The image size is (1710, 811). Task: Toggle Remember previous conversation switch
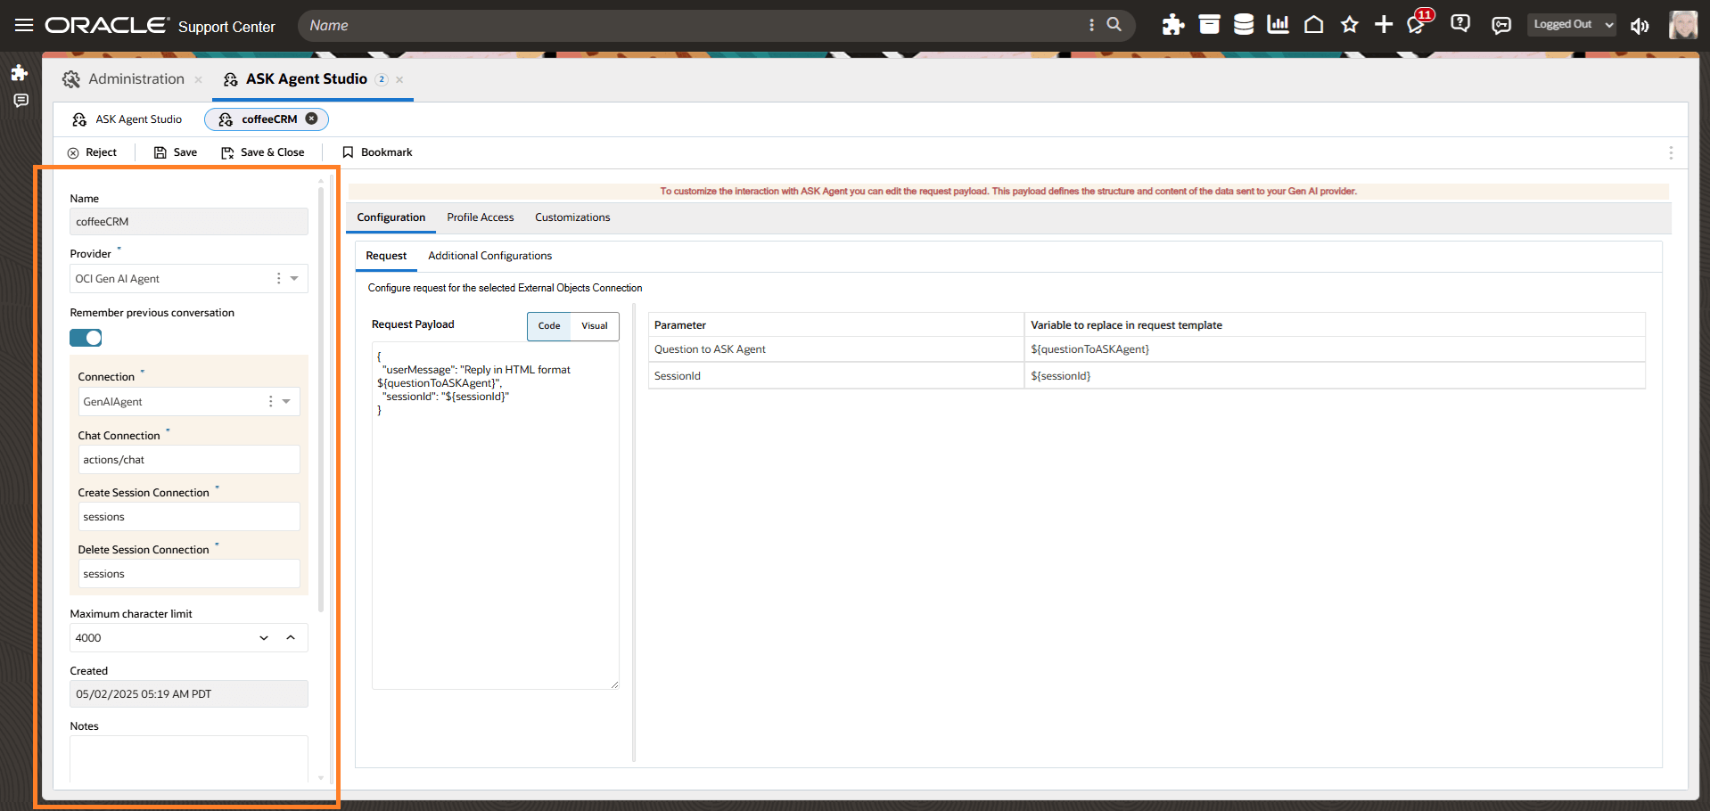coord(86,338)
